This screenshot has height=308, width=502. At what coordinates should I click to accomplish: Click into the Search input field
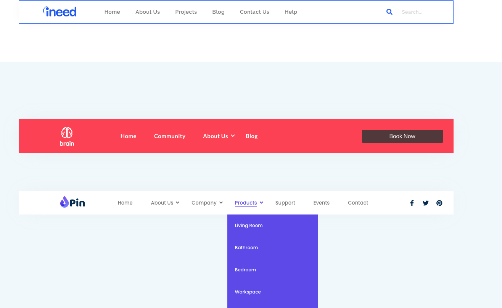click(423, 12)
